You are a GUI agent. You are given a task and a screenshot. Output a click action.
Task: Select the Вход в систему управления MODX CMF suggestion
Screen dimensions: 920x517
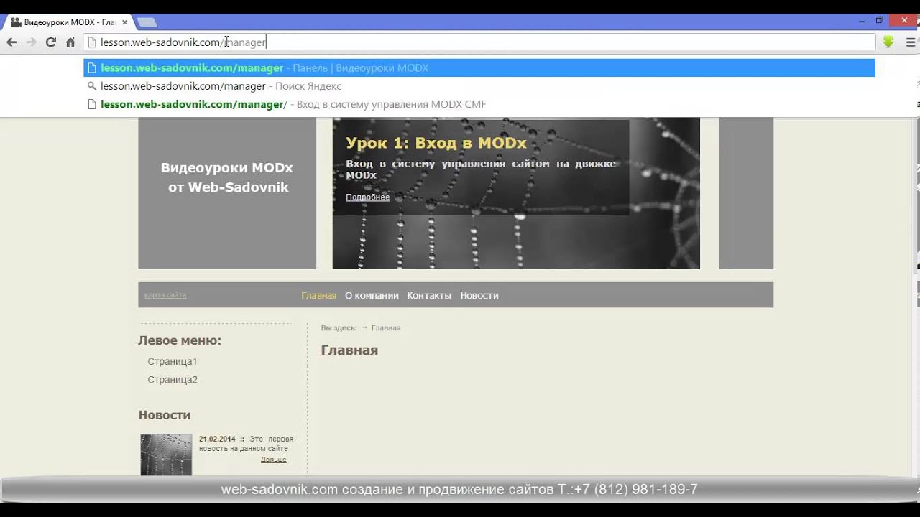coord(479,104)
